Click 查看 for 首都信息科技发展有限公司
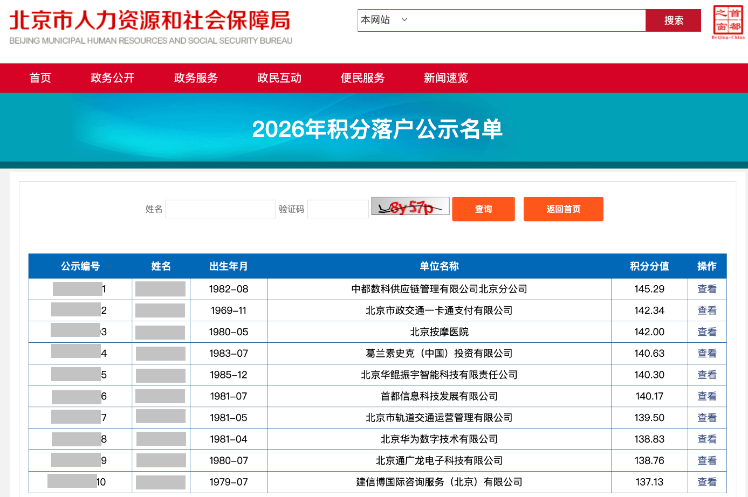 click(x=707, y=396)
